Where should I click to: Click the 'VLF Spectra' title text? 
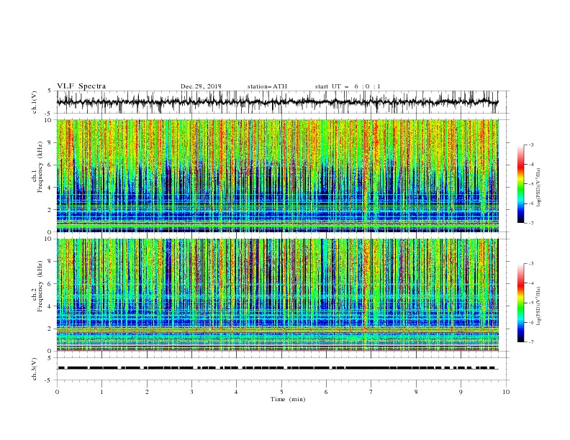[x=81, y=86]
